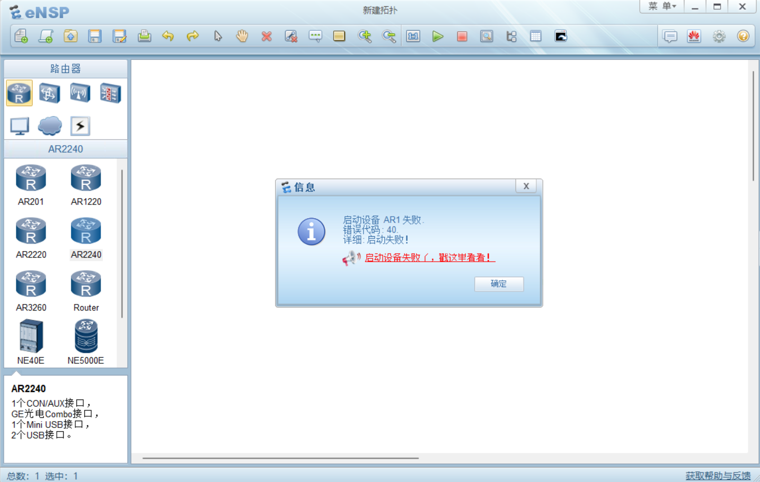Open settings gear icon
This screenshot has height=482, width=760.
[719, 36]
